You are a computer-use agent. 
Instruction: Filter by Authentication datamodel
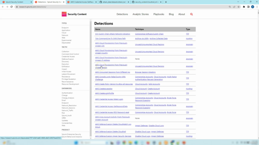67,93
